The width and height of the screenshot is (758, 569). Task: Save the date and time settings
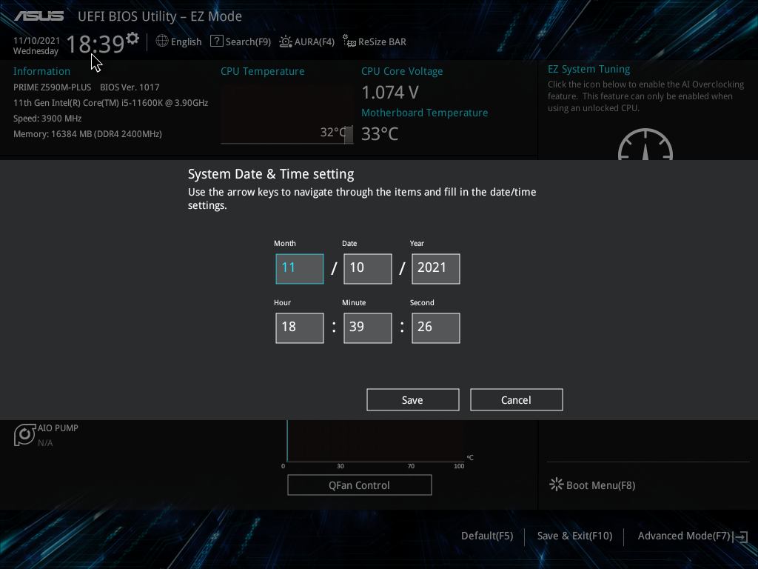coord(413,399)
